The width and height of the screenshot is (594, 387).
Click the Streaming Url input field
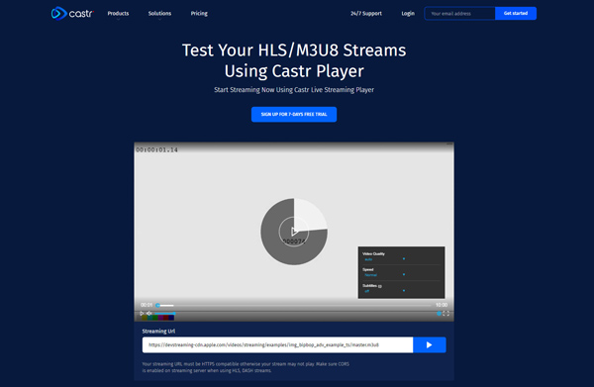pos(277,345)
